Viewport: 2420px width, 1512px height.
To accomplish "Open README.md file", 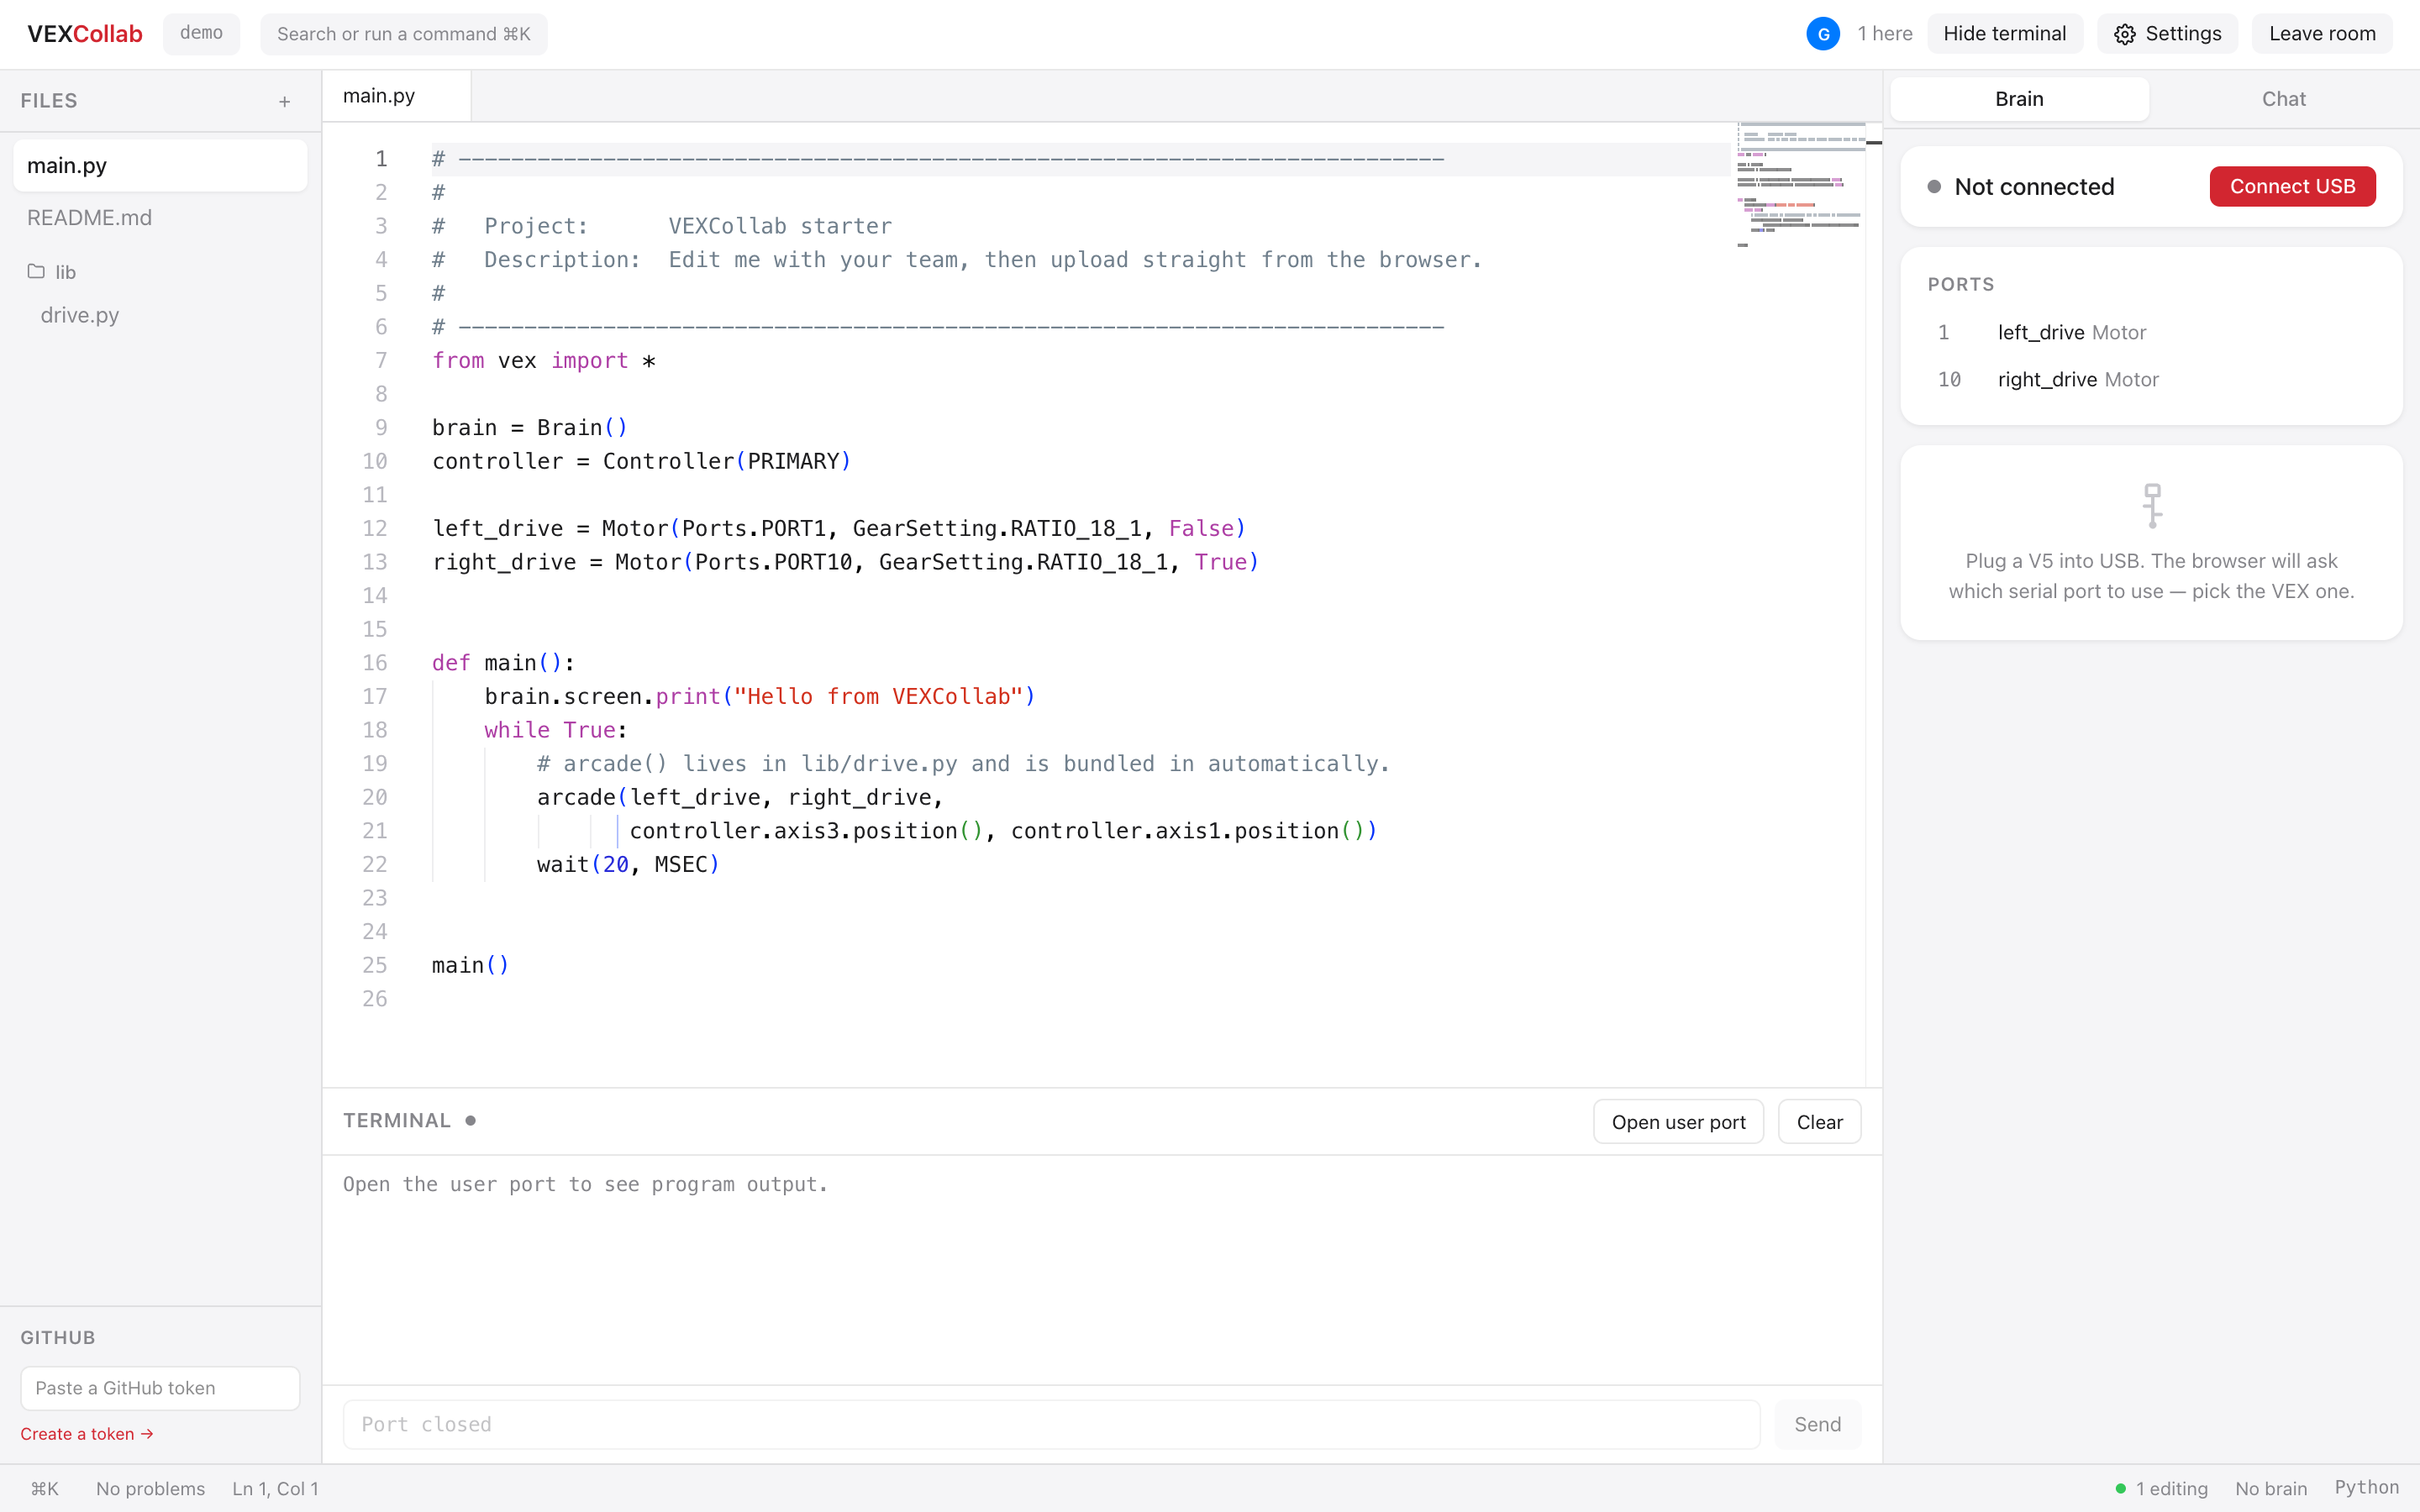I will [160, 217].
